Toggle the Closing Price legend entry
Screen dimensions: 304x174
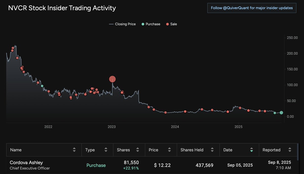[122, 24]
